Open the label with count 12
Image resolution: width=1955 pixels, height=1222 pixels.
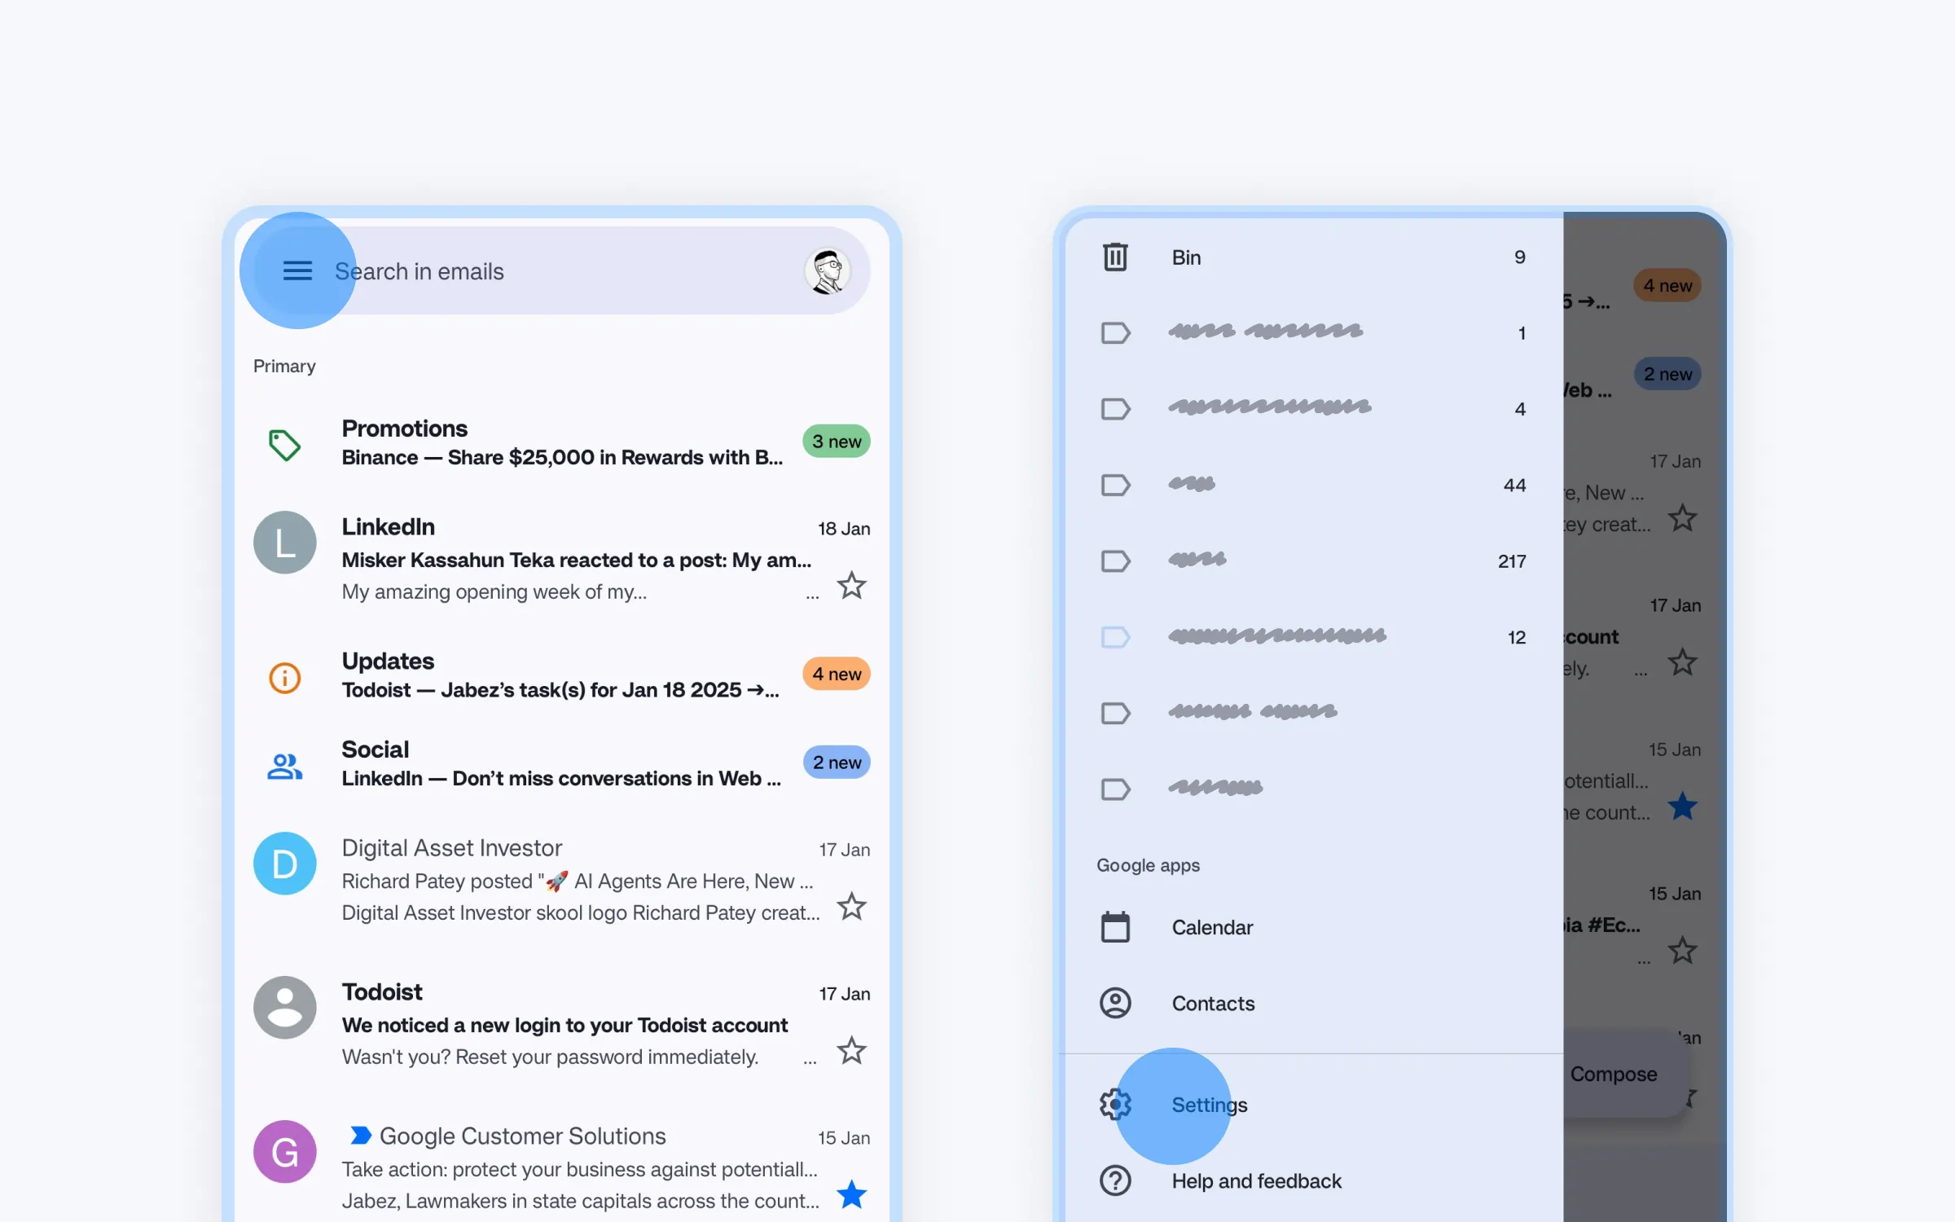point(1311,637)
